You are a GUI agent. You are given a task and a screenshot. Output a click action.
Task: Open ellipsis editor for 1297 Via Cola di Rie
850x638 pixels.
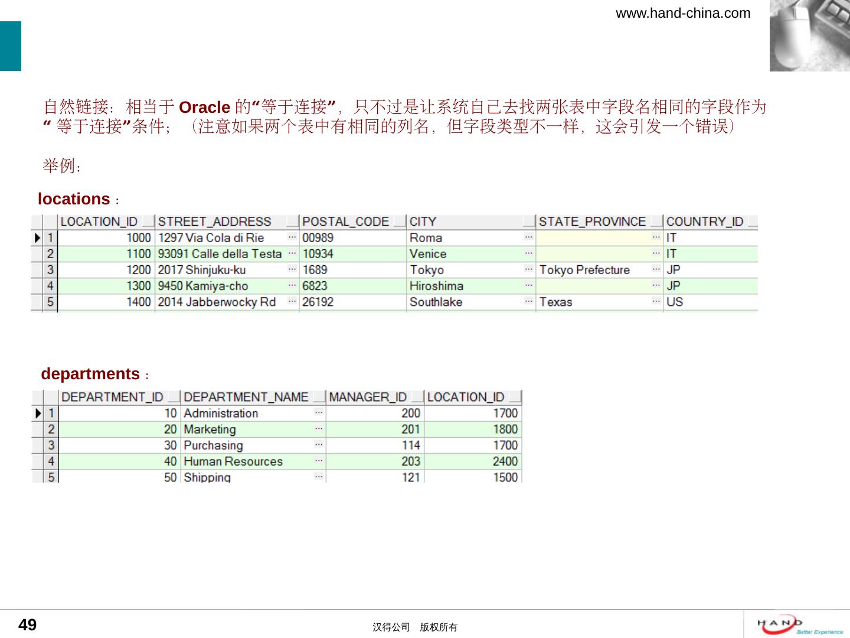pos(292,237)
